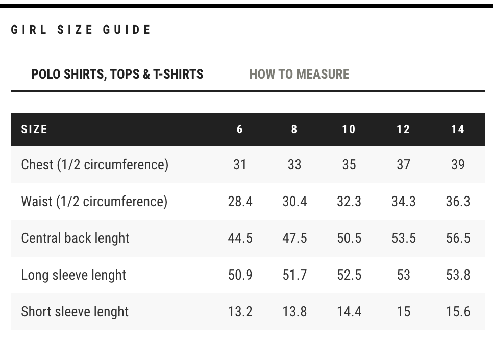Click the Chest (1/2 circumference) row label
The image size is (493, 345).
[94, 165]
